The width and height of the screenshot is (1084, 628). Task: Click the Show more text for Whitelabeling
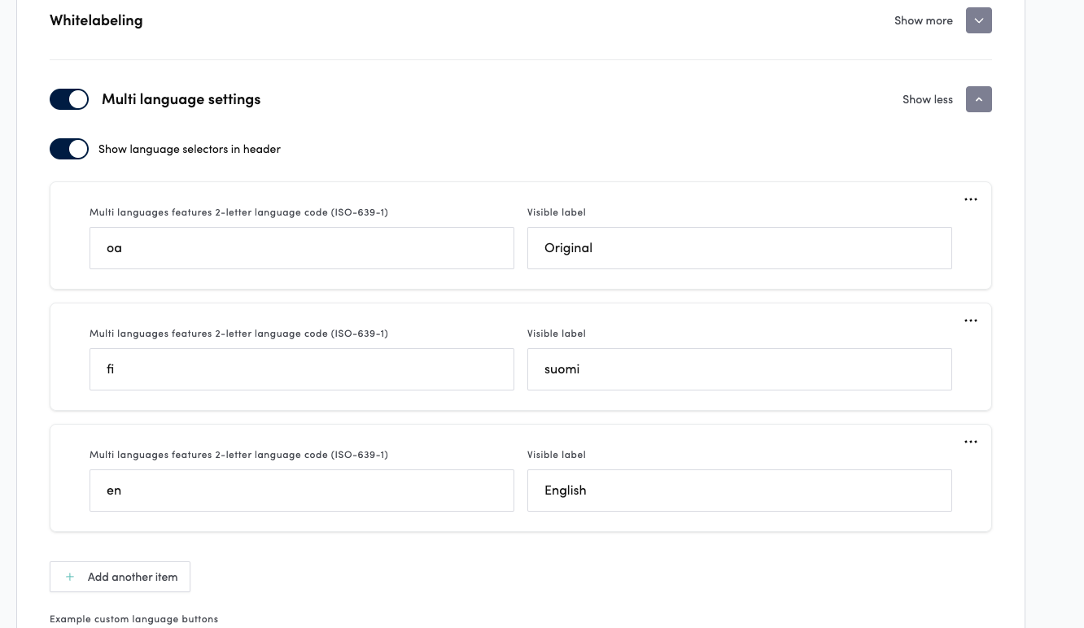pos(923,20)
